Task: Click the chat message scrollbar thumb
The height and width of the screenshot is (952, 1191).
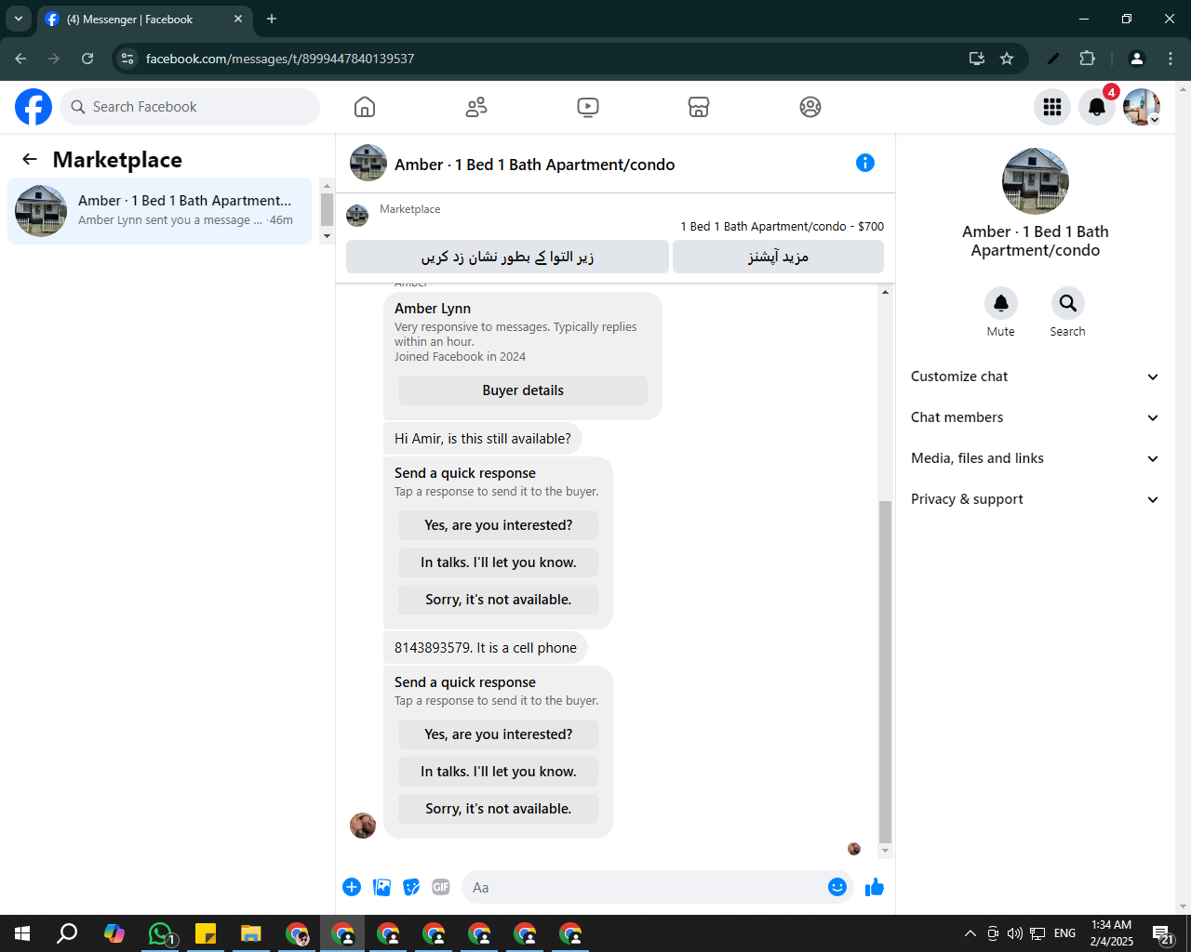Action: [x=885, y=671]
